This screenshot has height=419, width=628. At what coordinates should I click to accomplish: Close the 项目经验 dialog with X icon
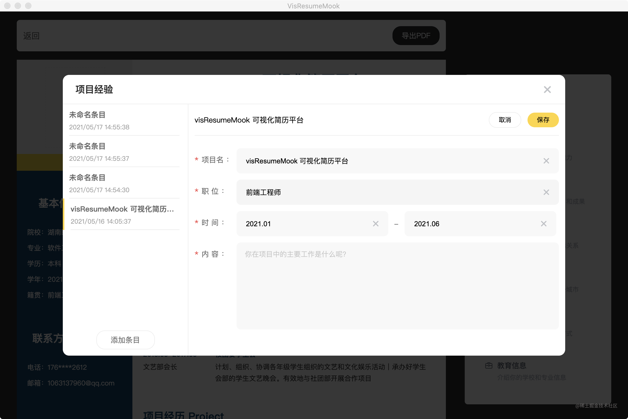coord(547,90)
